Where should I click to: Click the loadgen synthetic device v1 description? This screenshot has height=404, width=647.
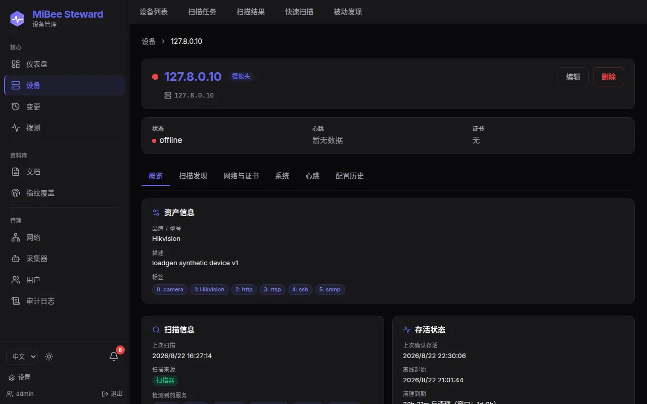tap(195, 263)
